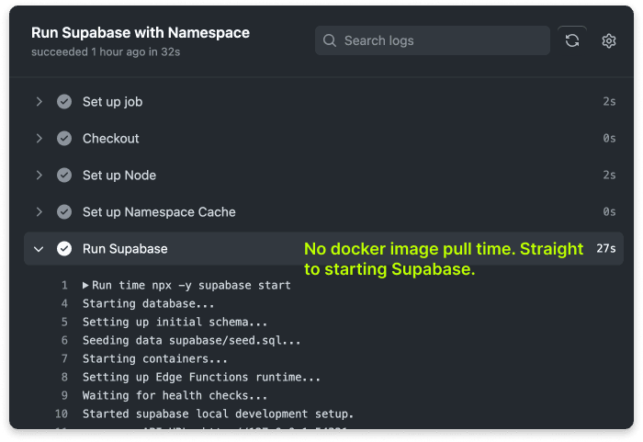Click log line number 10
The height and width of the screenshot is (442, 643).
click(x=62, y=414)
